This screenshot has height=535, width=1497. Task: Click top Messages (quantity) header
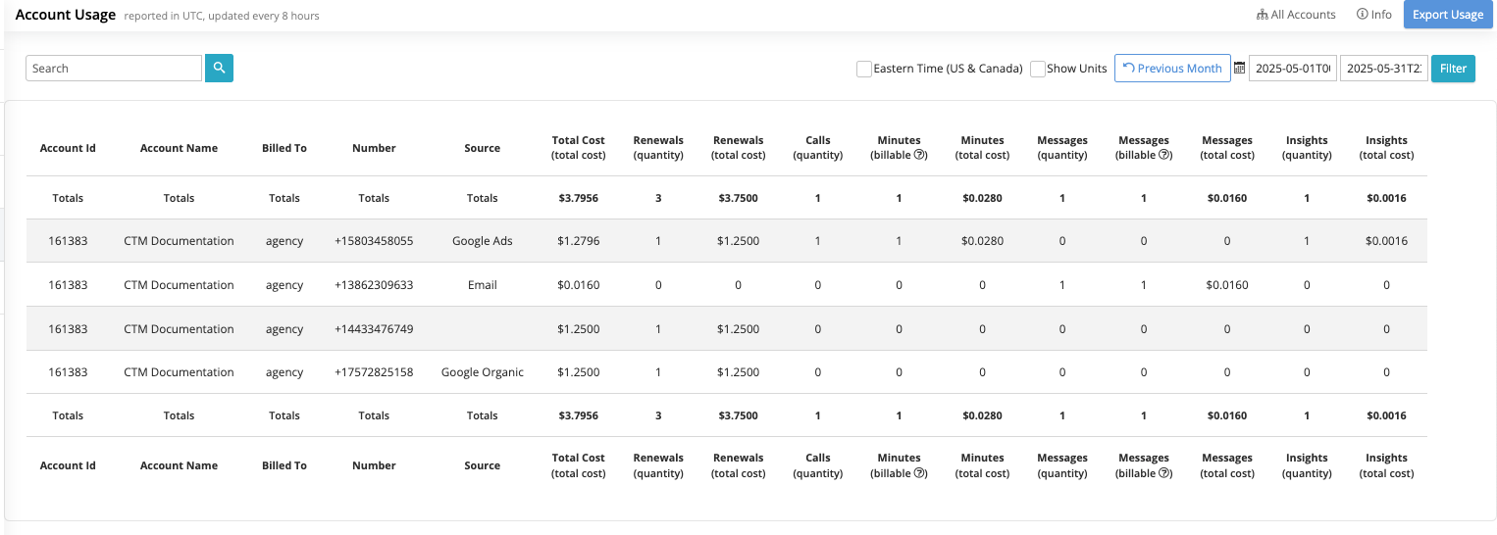[1062, 148]
